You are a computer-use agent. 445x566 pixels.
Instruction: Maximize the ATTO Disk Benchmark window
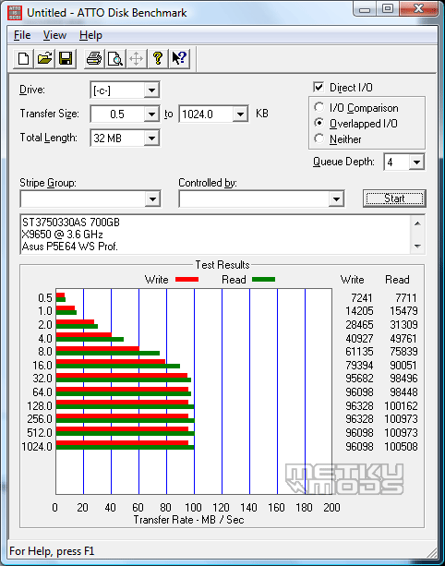[x=388, y=8]
